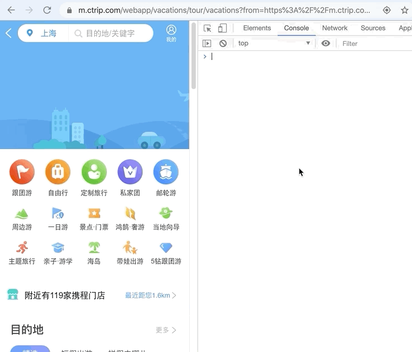The height and width of the screenshot is (352, 412).
Task: Click the URL address bar
Action: [224, 10]
